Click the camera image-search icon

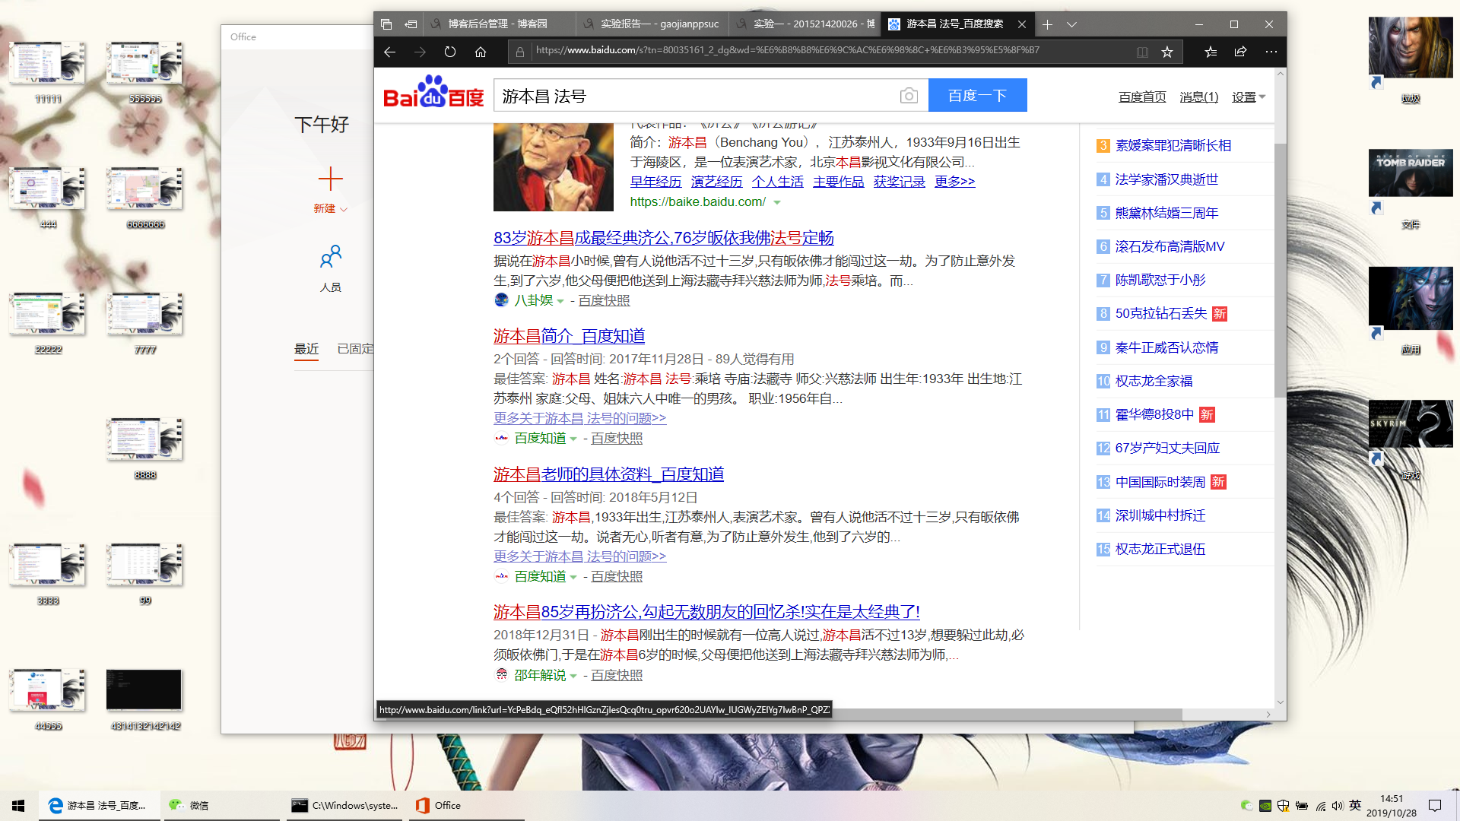(909, 96)
